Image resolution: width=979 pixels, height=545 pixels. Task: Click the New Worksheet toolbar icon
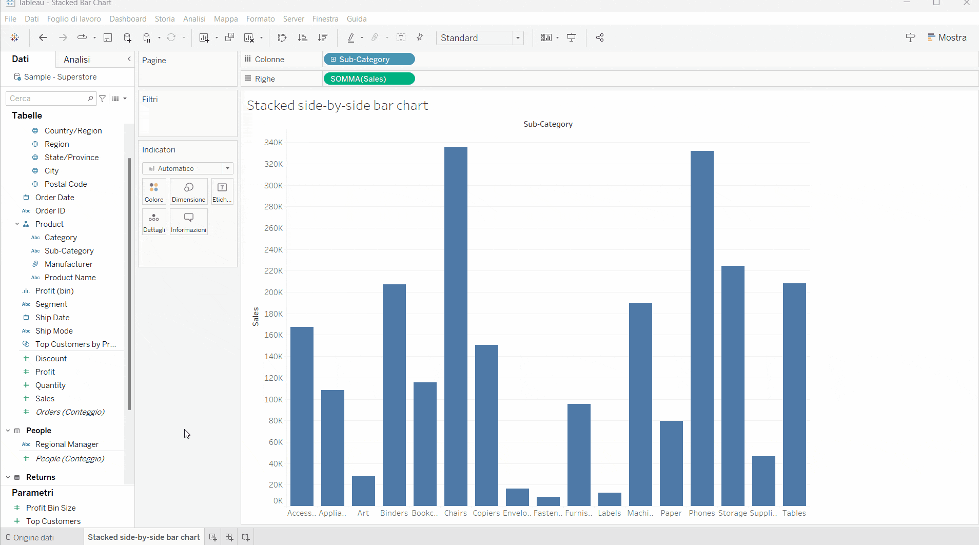[204, 37]
